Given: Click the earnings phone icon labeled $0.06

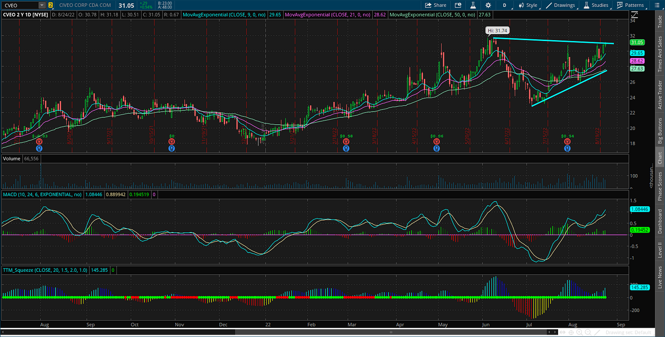Looking at the screenshot, I should tap(437, 141).
